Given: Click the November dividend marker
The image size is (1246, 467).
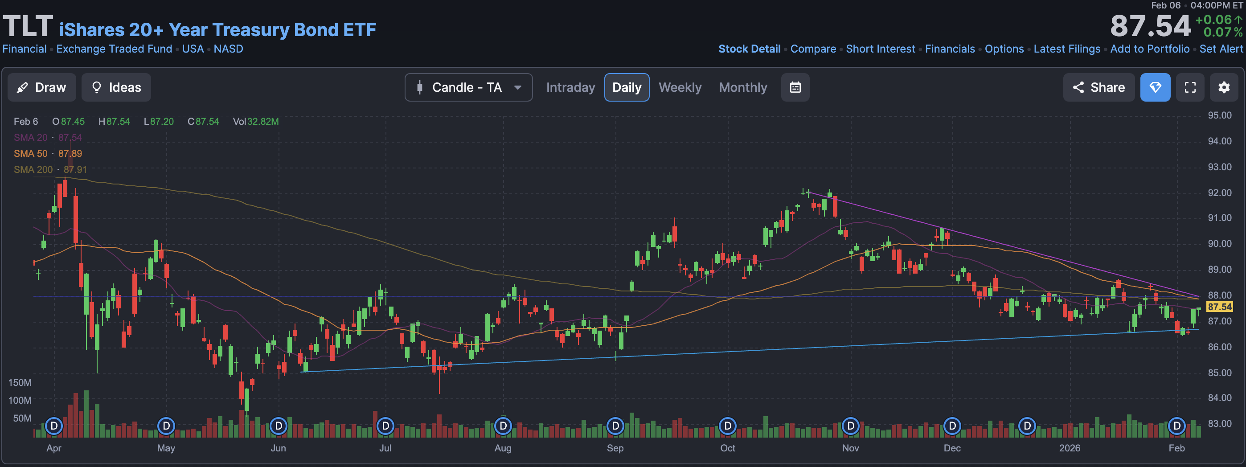Looking at the screenshot, I should [851, 426].
